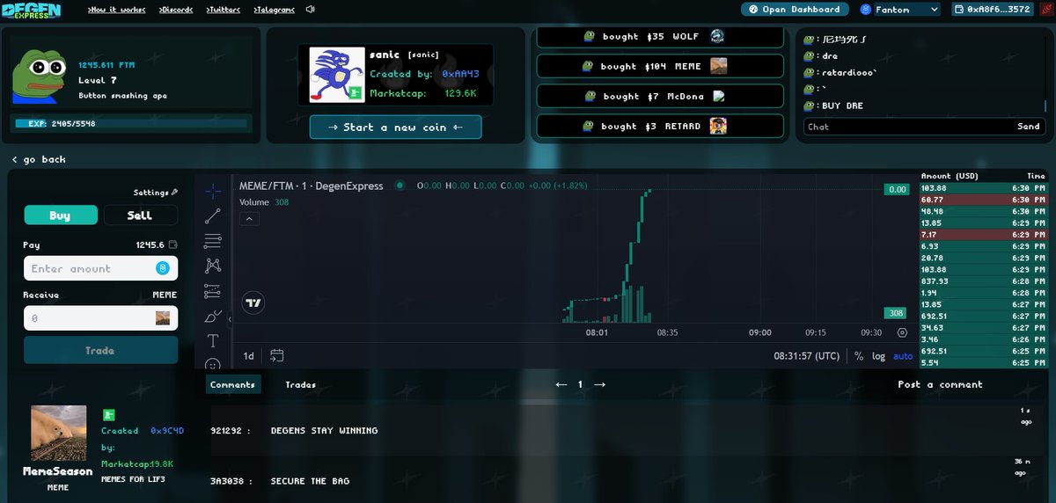Send the chat message

pyautogui.click(x=1029, y=127)
